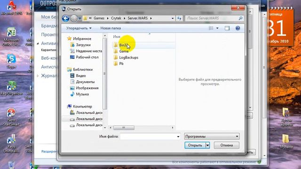Open the Упорядочить menu
Viewport: 301px width, 169px height.
(x=79, y=28)
